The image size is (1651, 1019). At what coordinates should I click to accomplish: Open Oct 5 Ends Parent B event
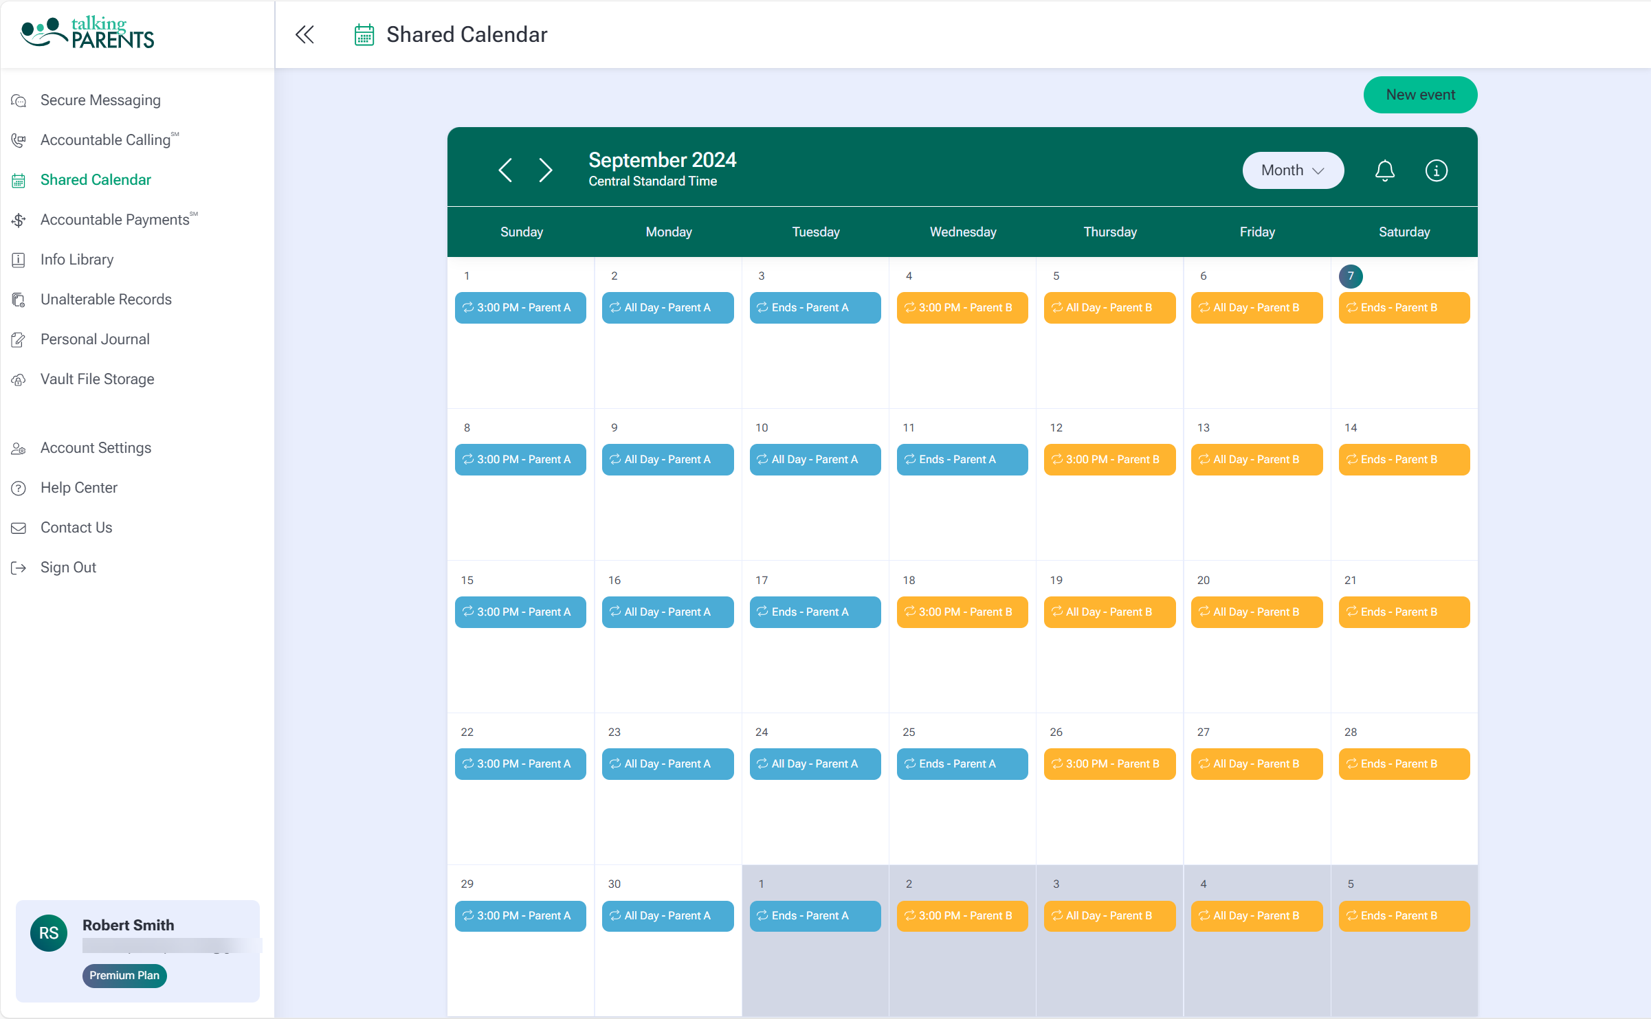coord(1404,916)
